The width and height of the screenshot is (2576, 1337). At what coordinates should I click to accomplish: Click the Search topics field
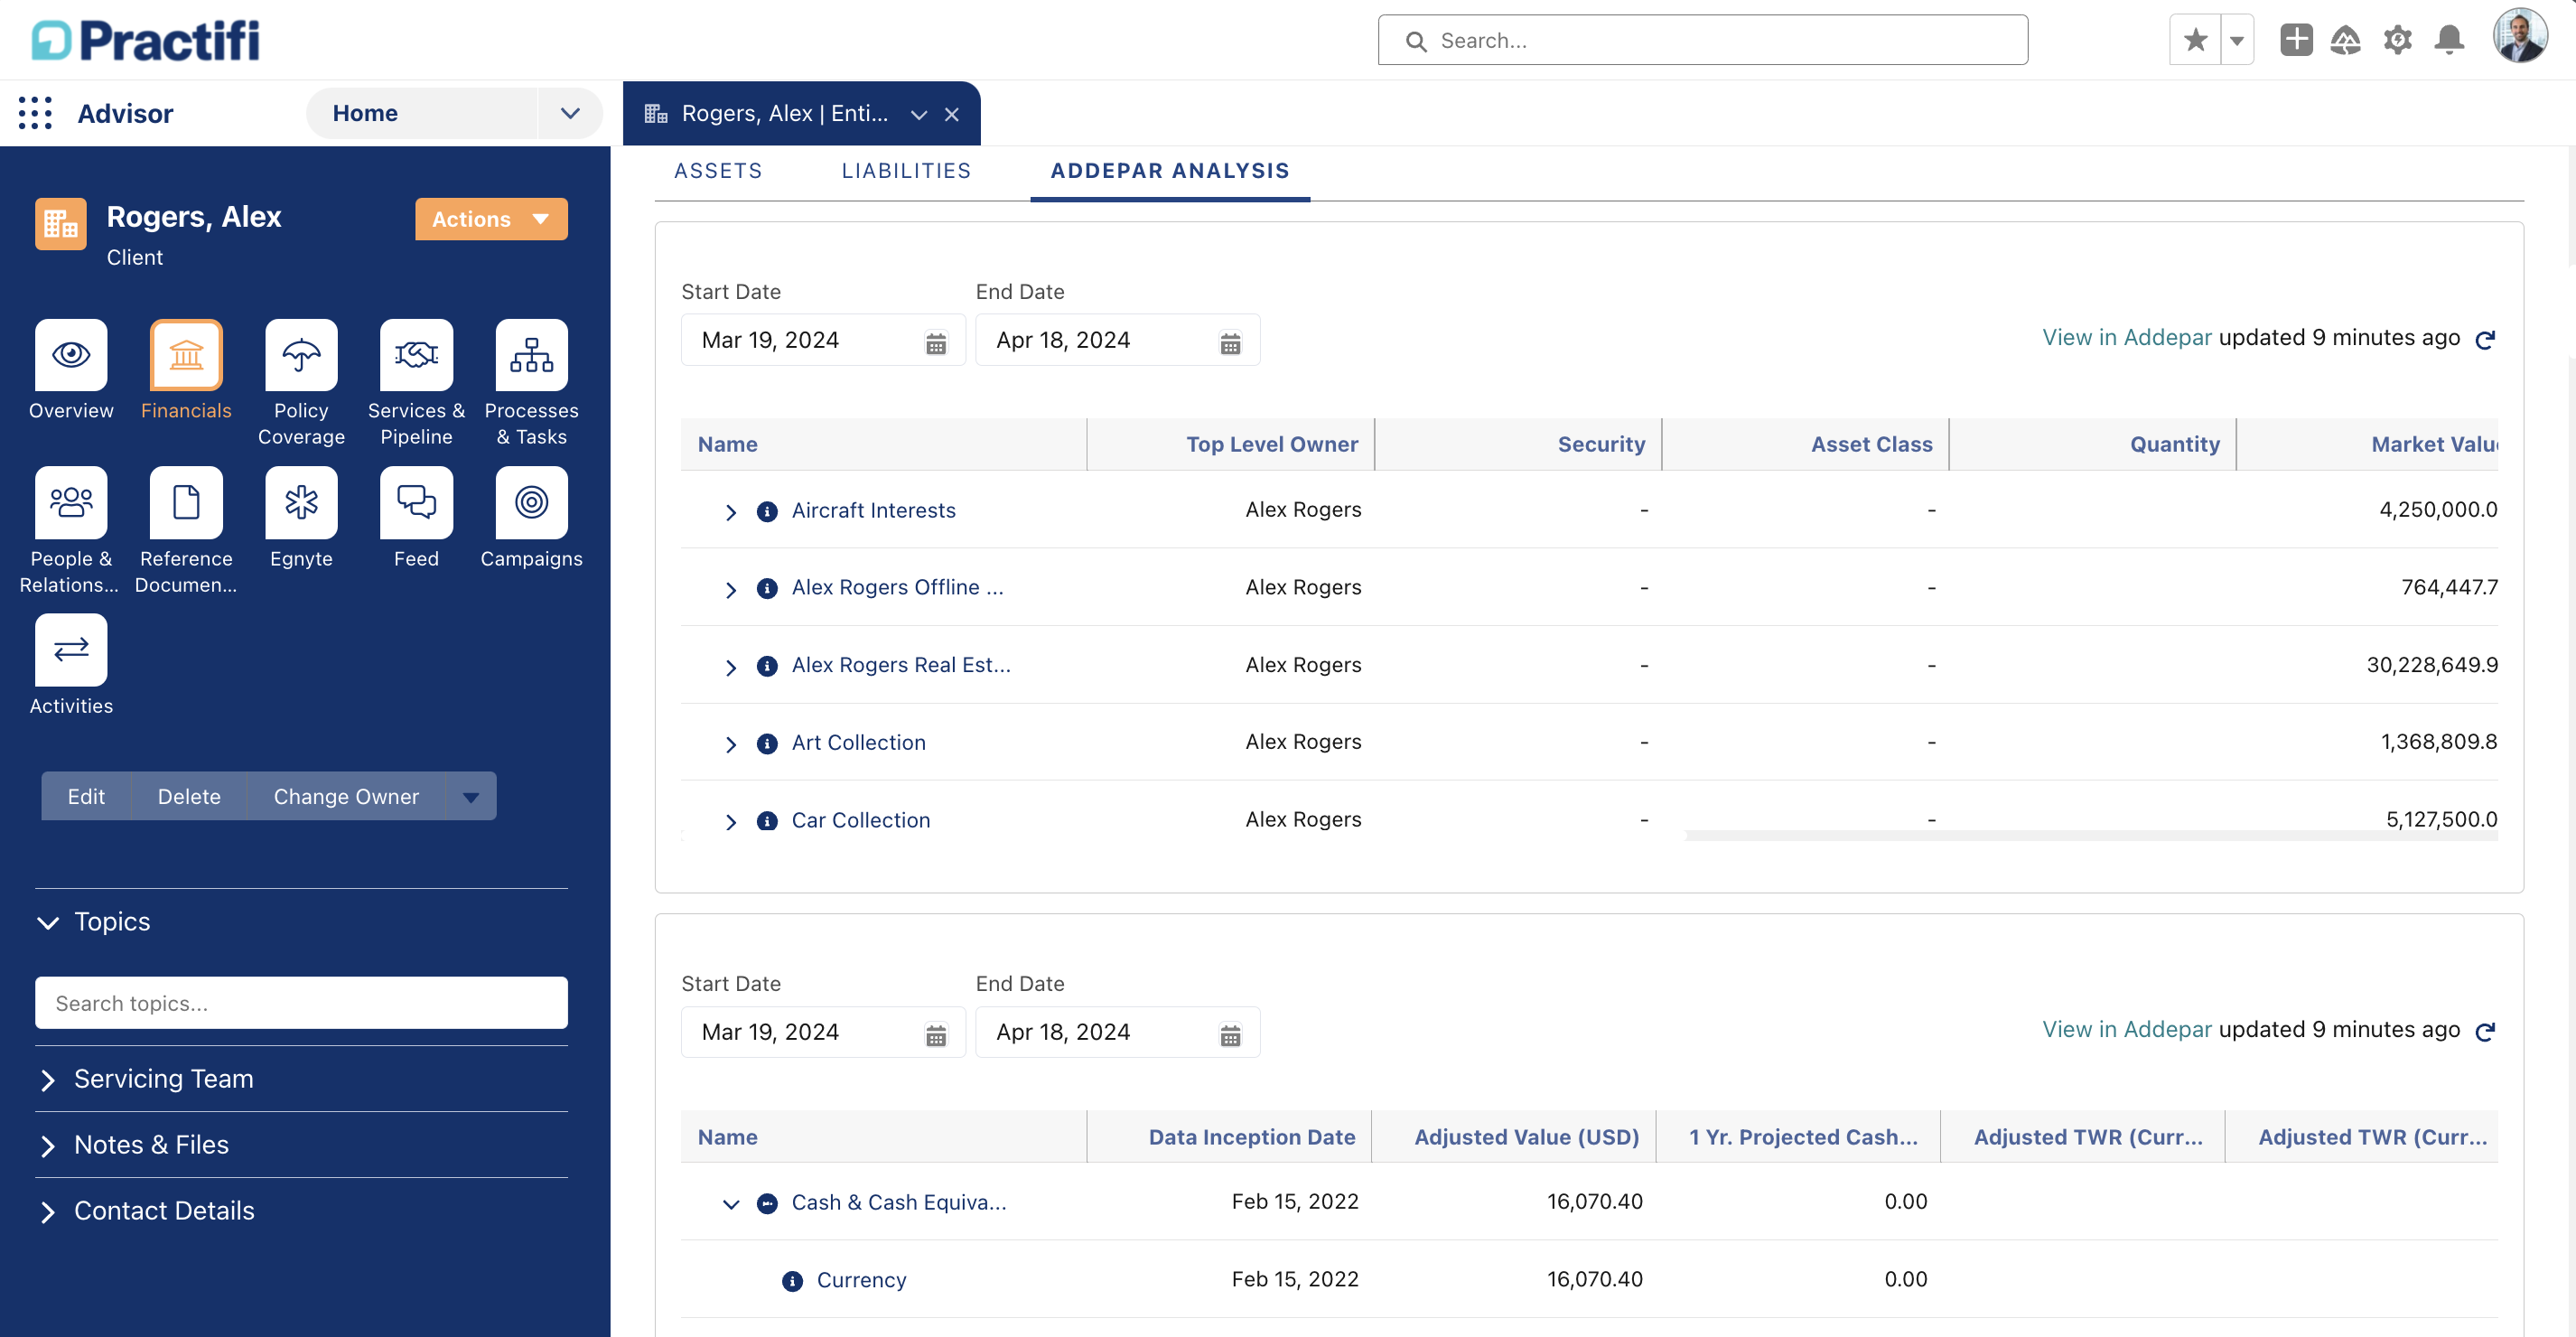pos(301,1003)
